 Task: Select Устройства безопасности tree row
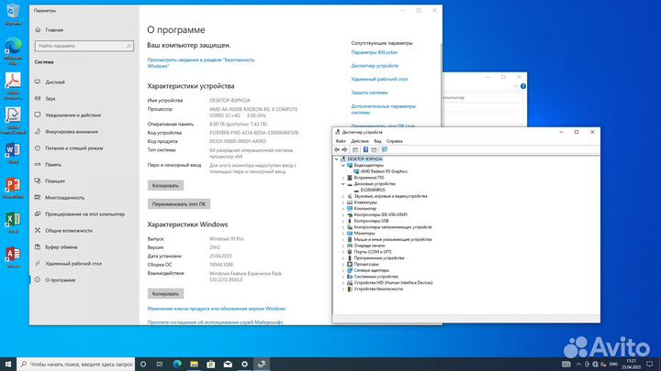click(378, 289)
